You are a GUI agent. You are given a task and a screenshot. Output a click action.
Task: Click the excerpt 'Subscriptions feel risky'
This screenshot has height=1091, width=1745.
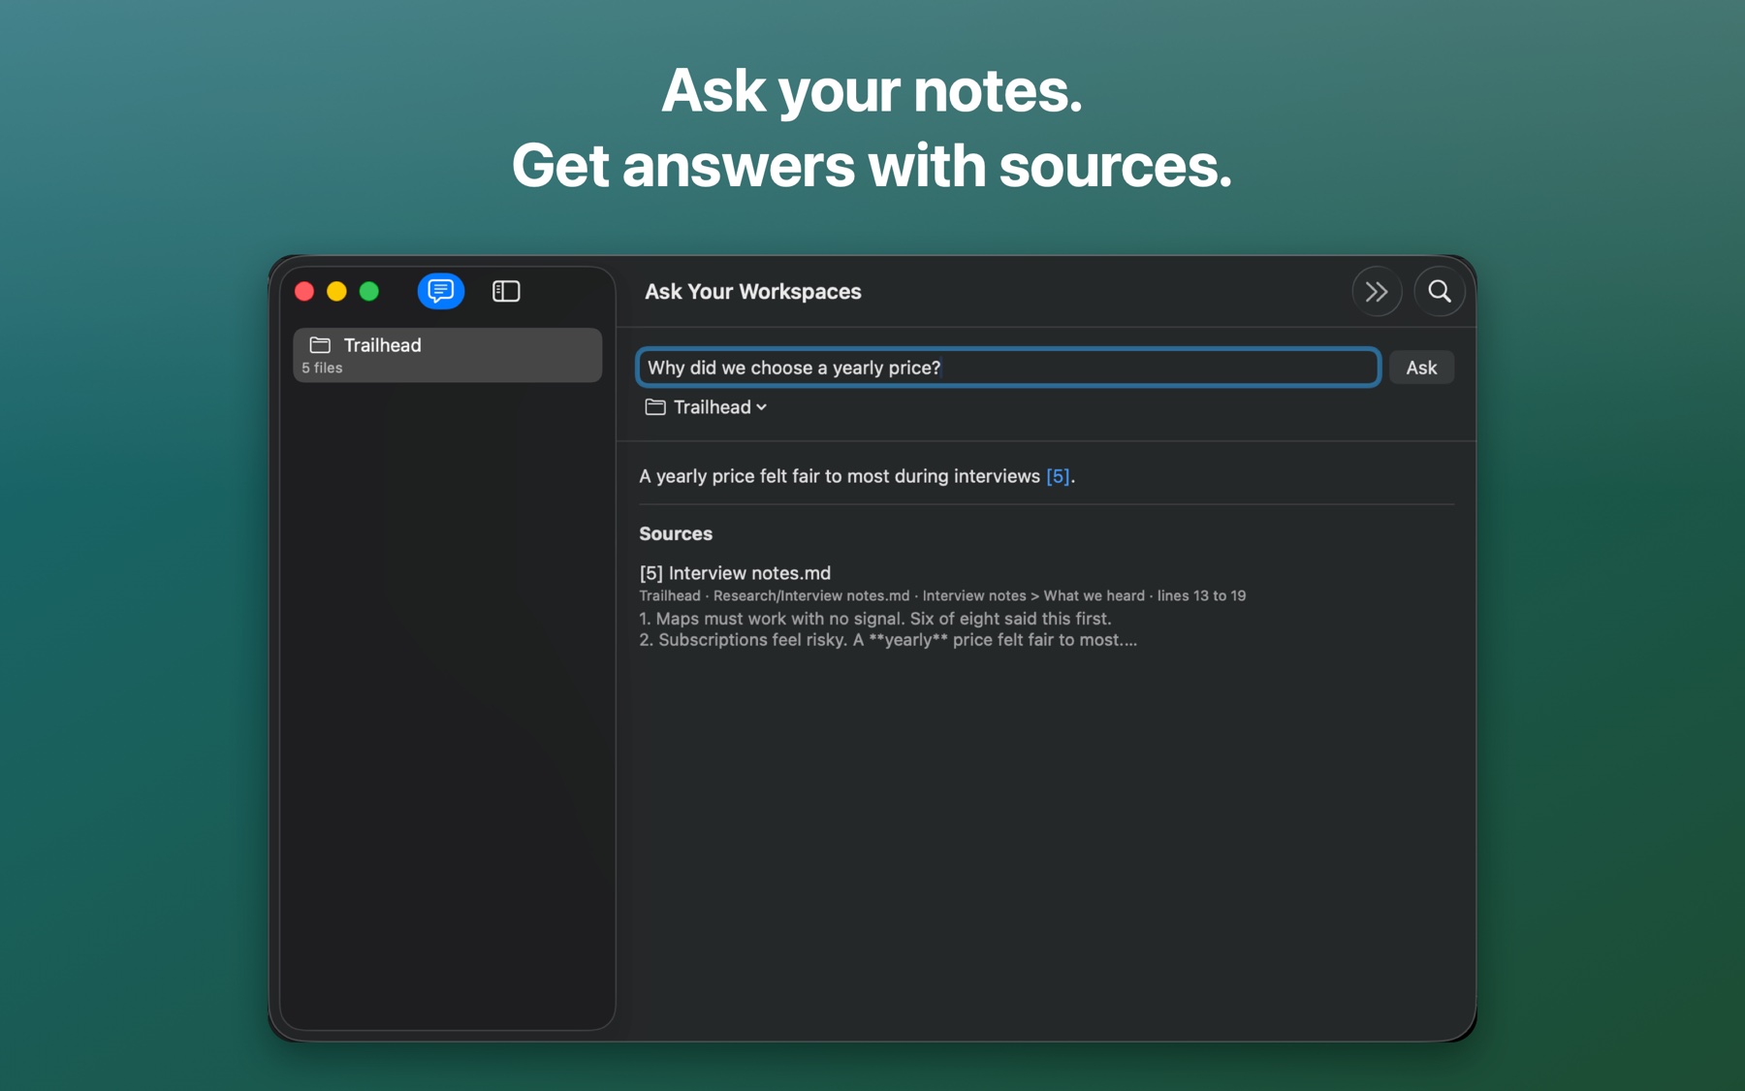[x=752, y=640]
